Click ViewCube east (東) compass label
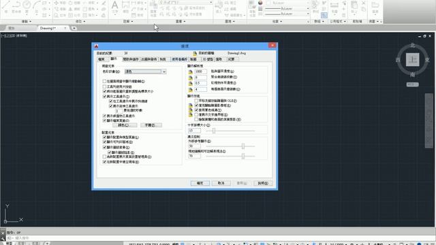Screen dimensions: 436x245 (427, 60)
